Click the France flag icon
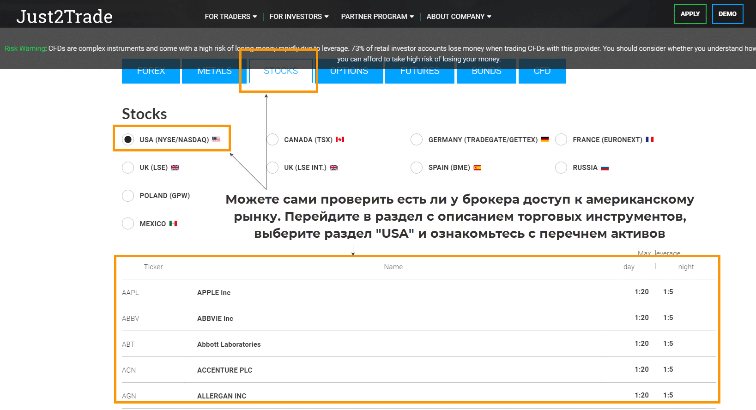Image resolution: width=756 pixels, height=410 pixels. pyautogui.click(x=649, y=139)
